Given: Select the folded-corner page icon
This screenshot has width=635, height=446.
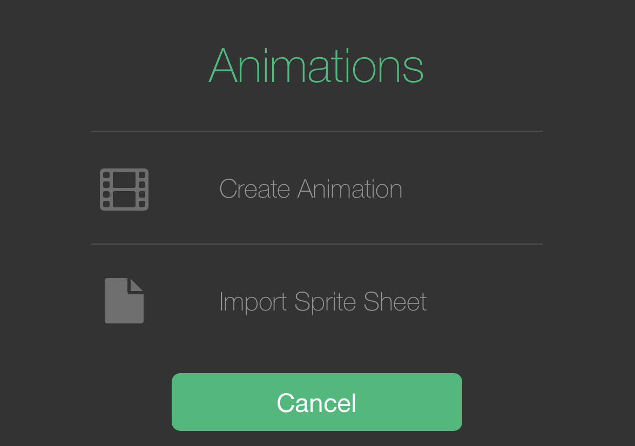Looking at the screenshot, I should coord(124,301).
